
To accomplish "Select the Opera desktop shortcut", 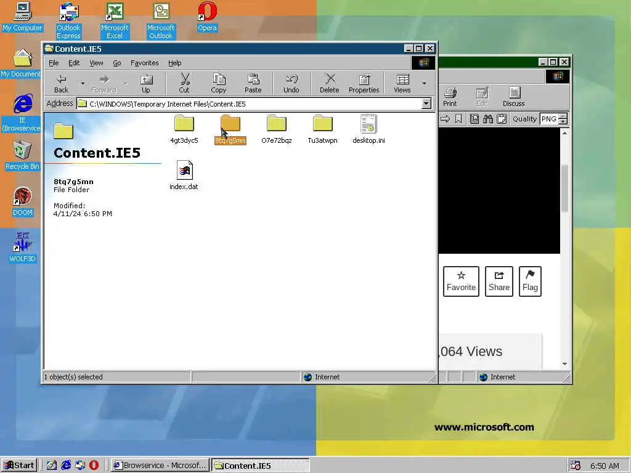I will [x=207, y=17].
